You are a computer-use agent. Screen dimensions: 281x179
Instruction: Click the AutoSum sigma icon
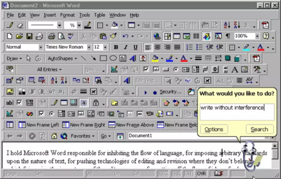coord(247,25)
